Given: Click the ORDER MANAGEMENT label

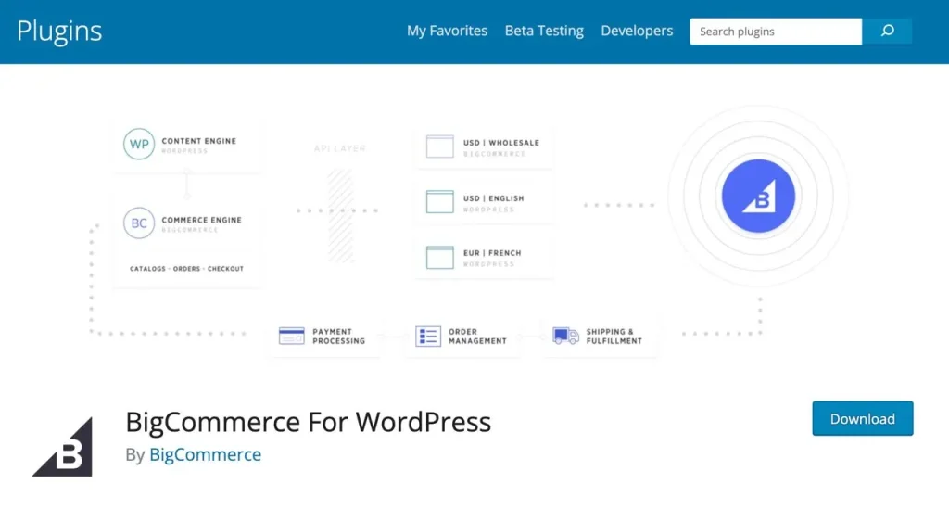Looking at the screenshot, I should (x=477, y=337).
